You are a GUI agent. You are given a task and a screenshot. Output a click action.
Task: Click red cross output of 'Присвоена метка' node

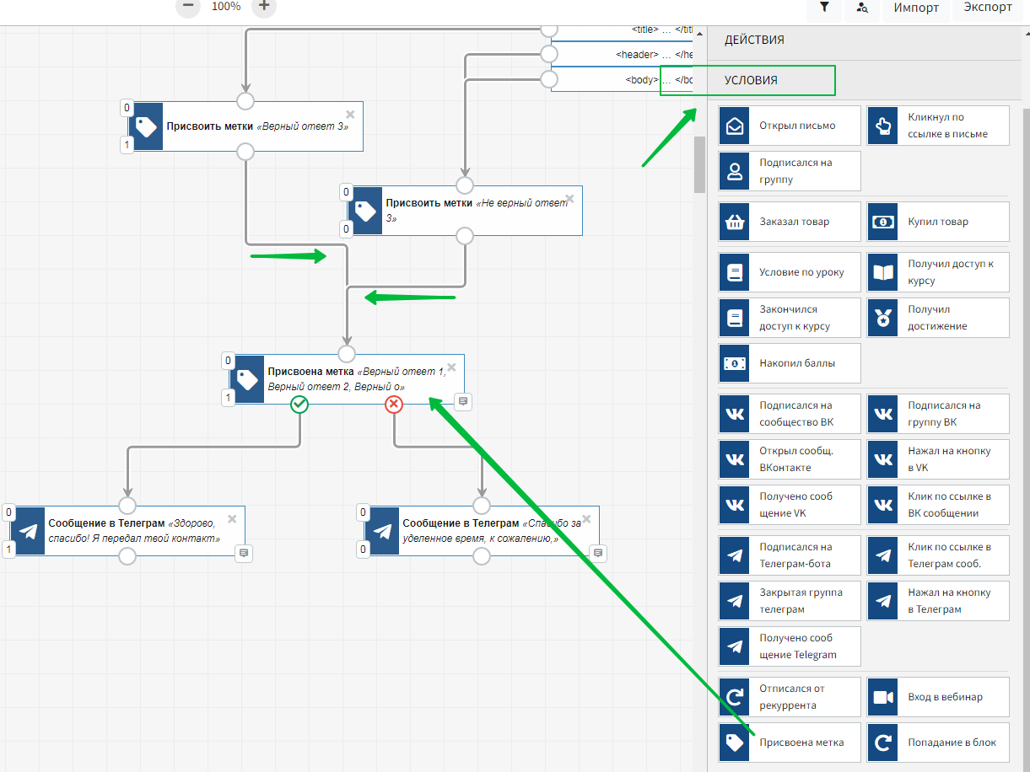click(394, 405)
